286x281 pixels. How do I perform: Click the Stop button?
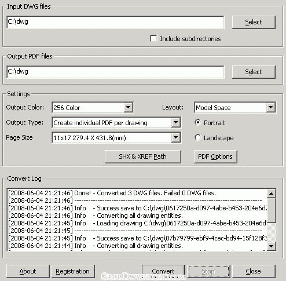pos(208,271)
